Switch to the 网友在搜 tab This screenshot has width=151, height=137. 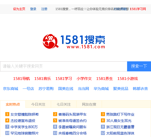coord(89,104)
